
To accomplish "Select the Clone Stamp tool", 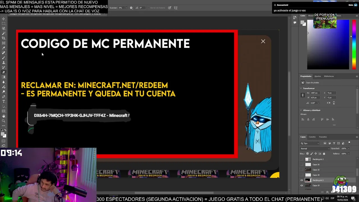I will (4, 63).
